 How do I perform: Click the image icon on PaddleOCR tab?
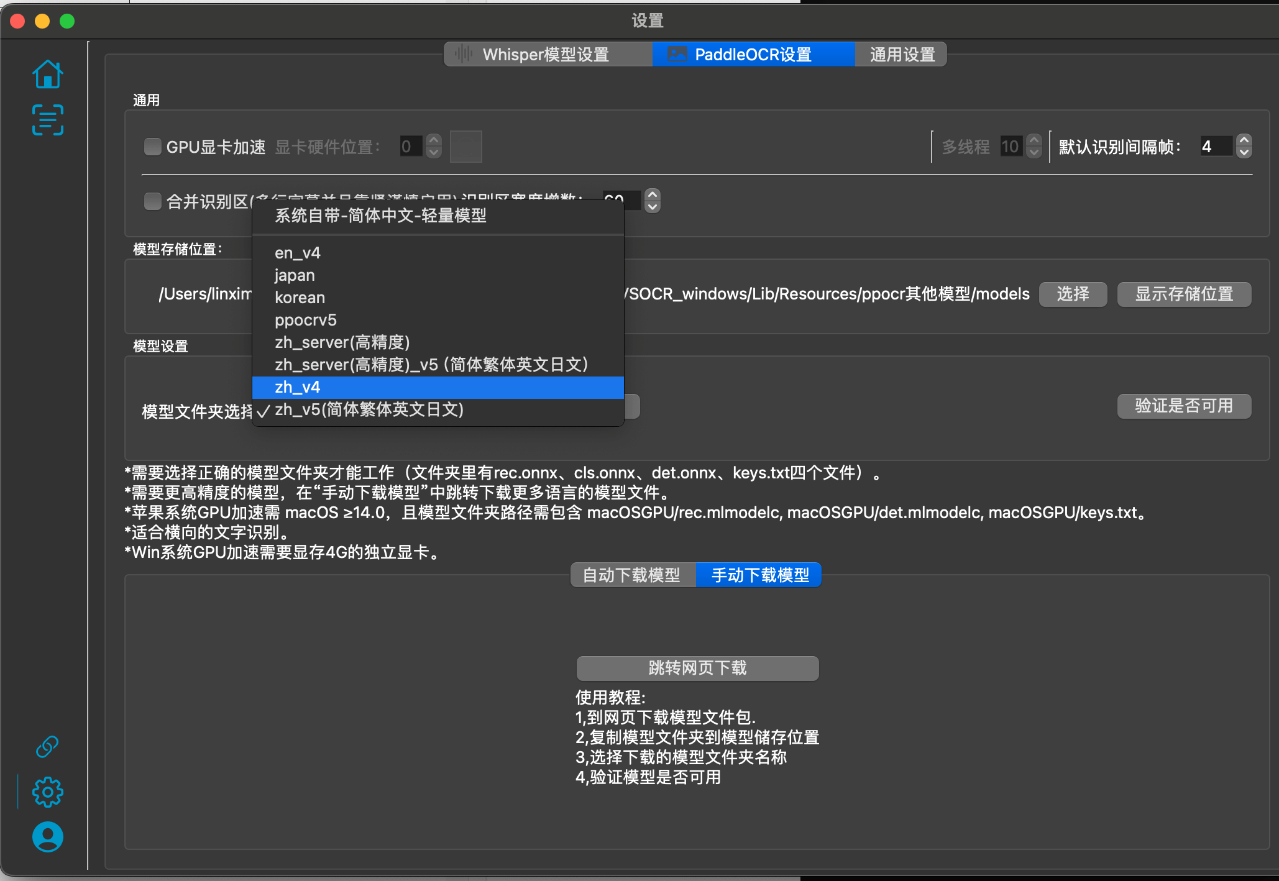click(677, 54)
